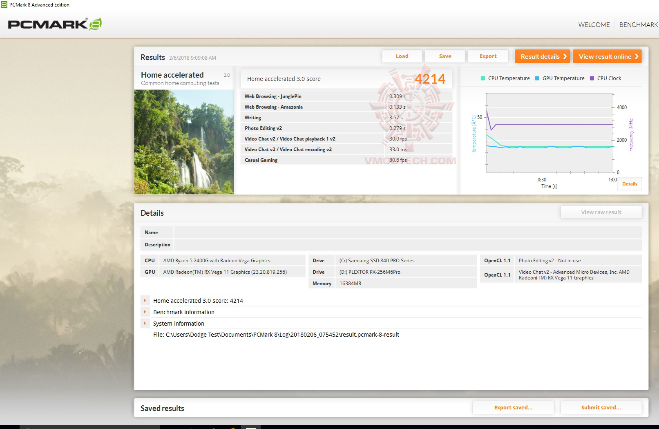The image size is (659, 429).
Task: Click the Details button under the chart
Action: (x=630, y=184)
